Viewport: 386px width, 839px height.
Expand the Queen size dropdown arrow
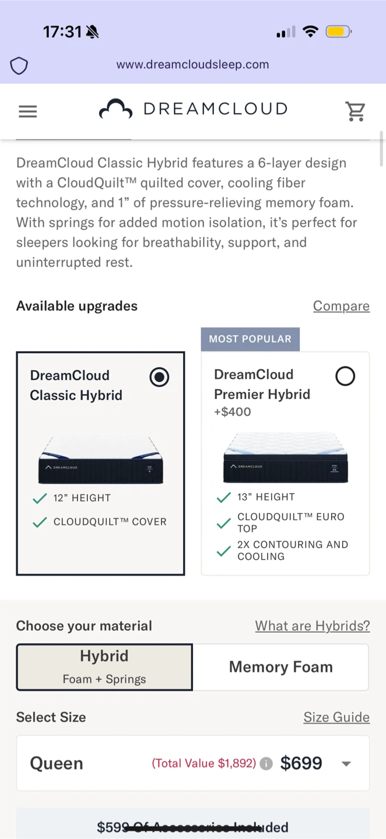[x=346, y=764]
